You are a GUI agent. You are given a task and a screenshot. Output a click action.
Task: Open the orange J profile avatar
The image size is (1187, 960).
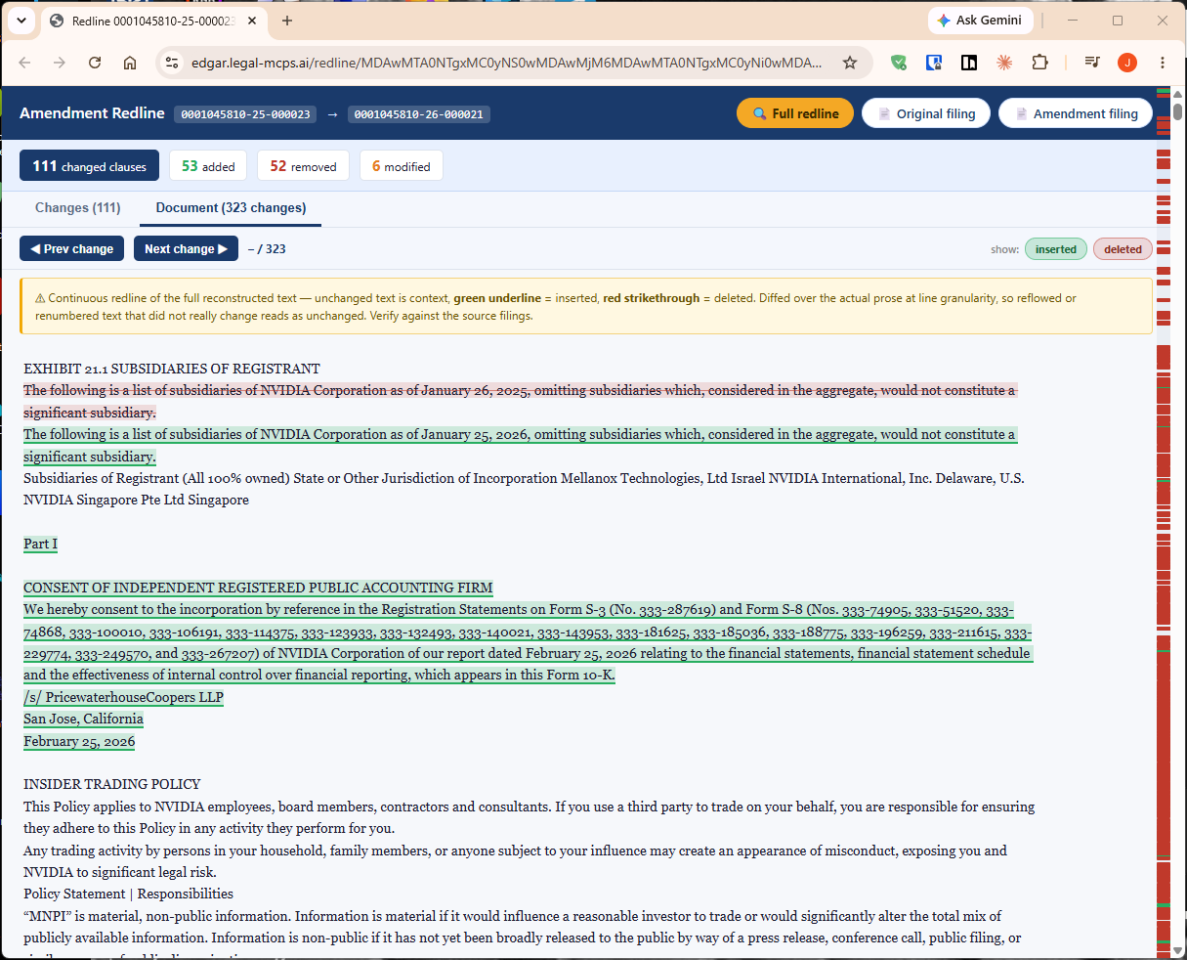(x=1127, y=63)
